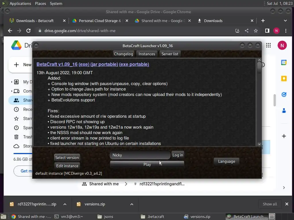Viewport: 294px width, 220px height.
Task: Switch to the Instances tab
Action: 147,54
